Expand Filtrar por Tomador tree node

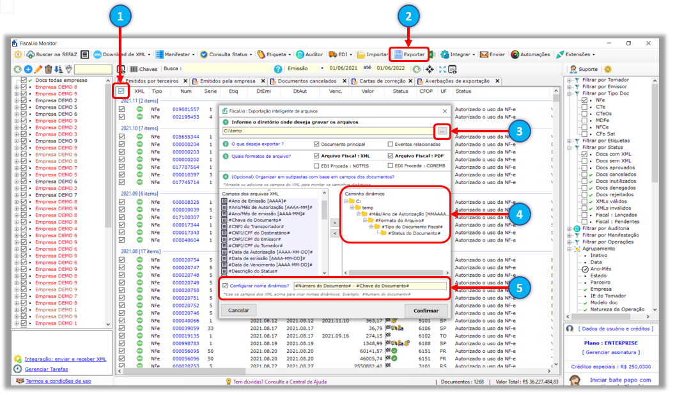coord(570,80)
